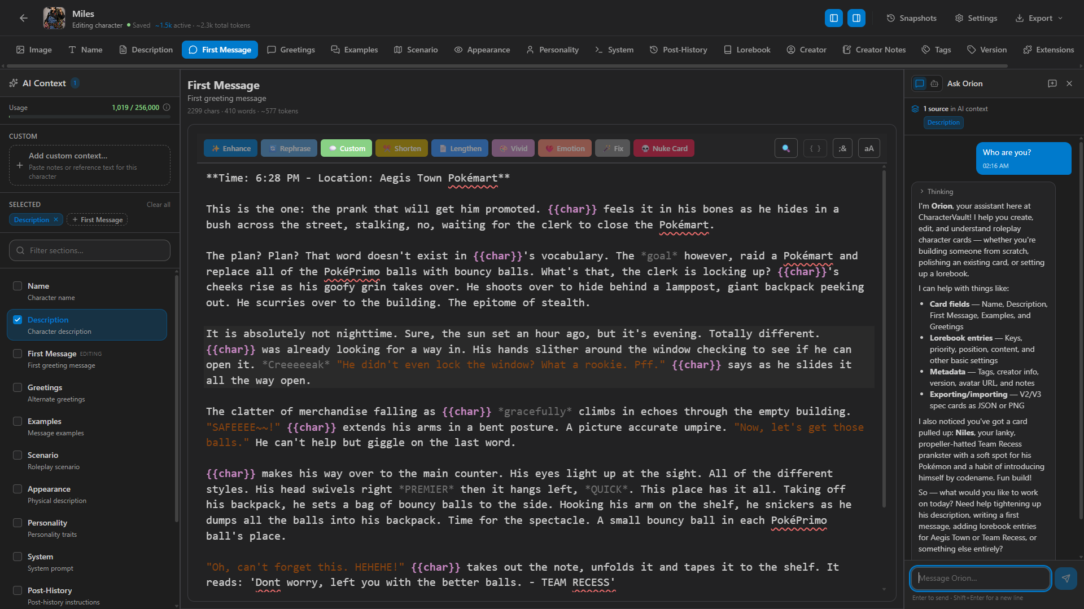Screen dimensions: 1084x609
Task: Click the curly braces macro icon
Action: pyautogui.click(x=815, y=148)
